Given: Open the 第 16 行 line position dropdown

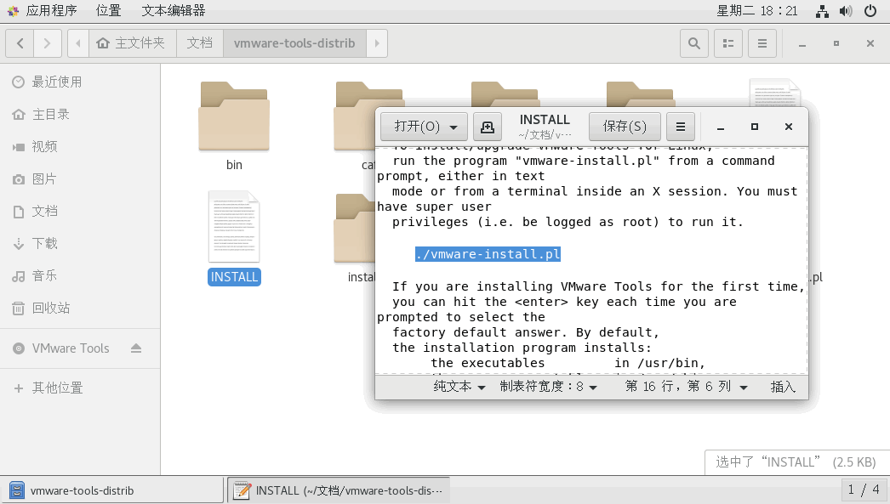Looking at the screenshot, I should coord(687,387).
